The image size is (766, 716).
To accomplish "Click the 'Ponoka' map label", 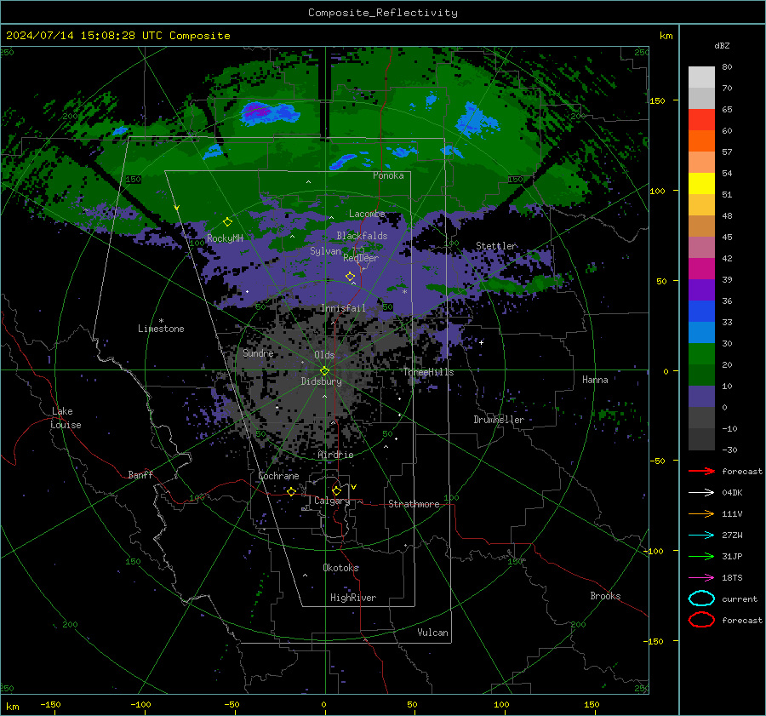I will coord(388,175).
